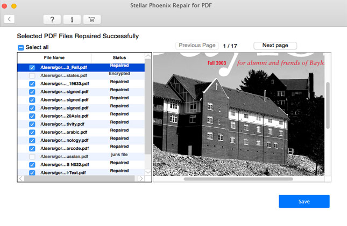The height and width of the screenshot is (226, 347).
Task: Go to Next page of preview
Action: 275,46
